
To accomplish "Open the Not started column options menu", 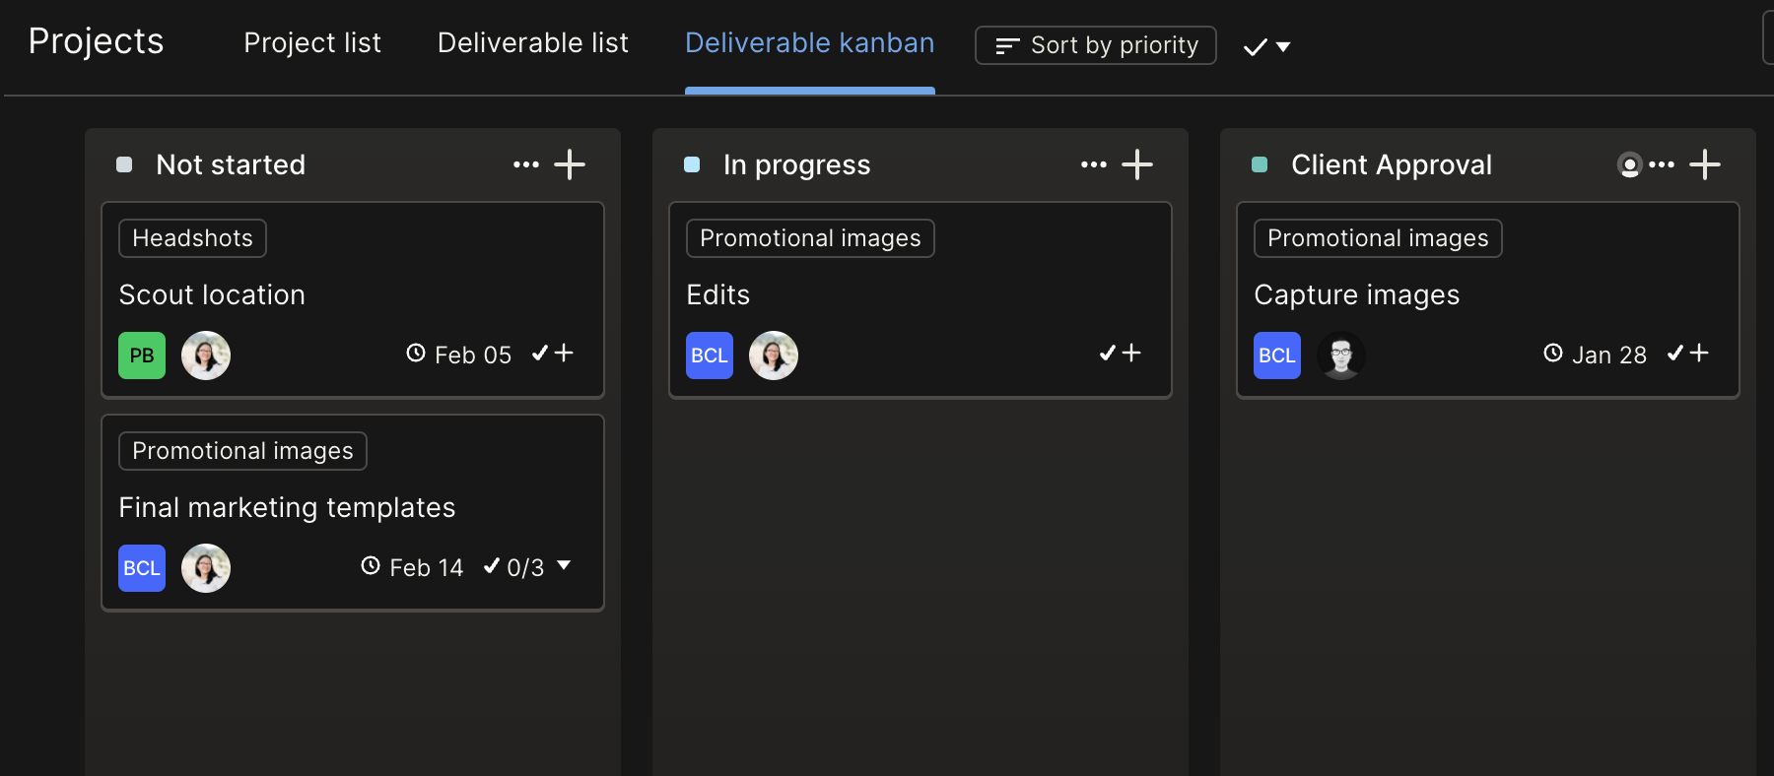I will [525, 164].
